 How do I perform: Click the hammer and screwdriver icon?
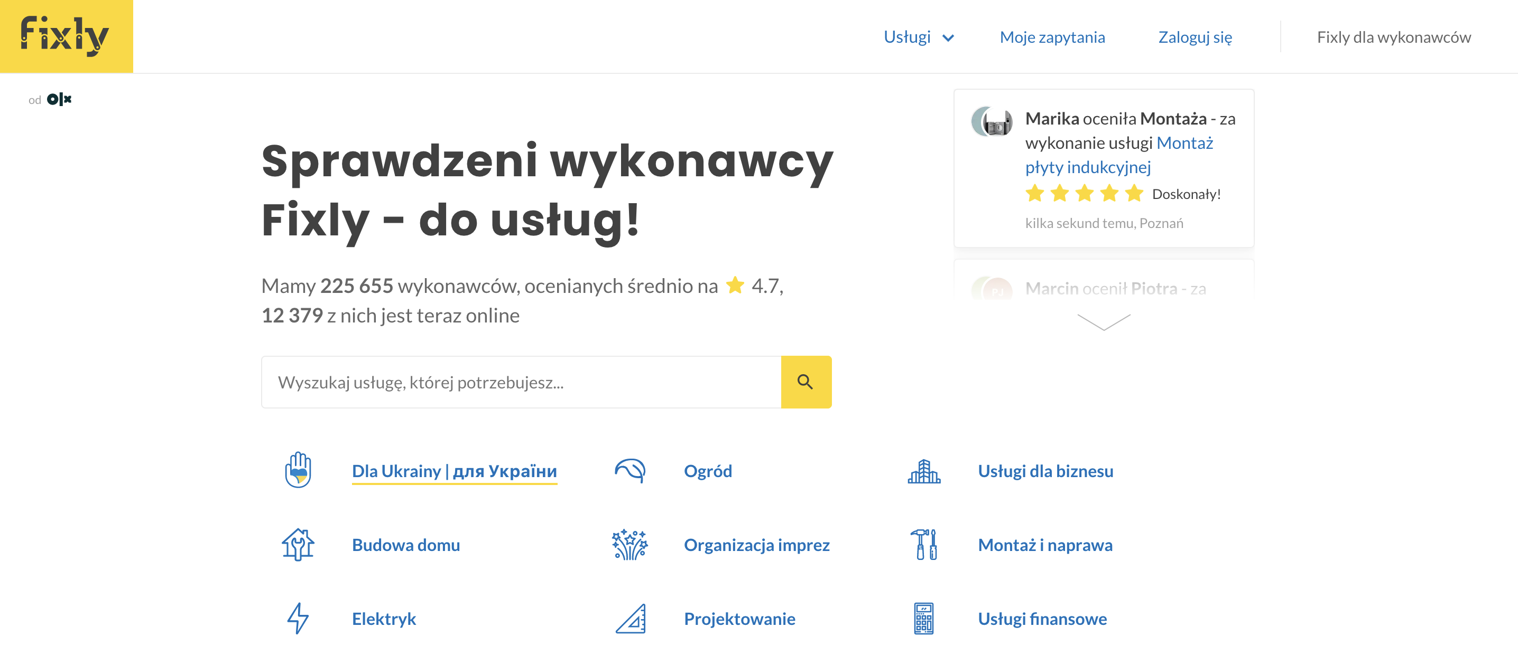coord(923,544)
